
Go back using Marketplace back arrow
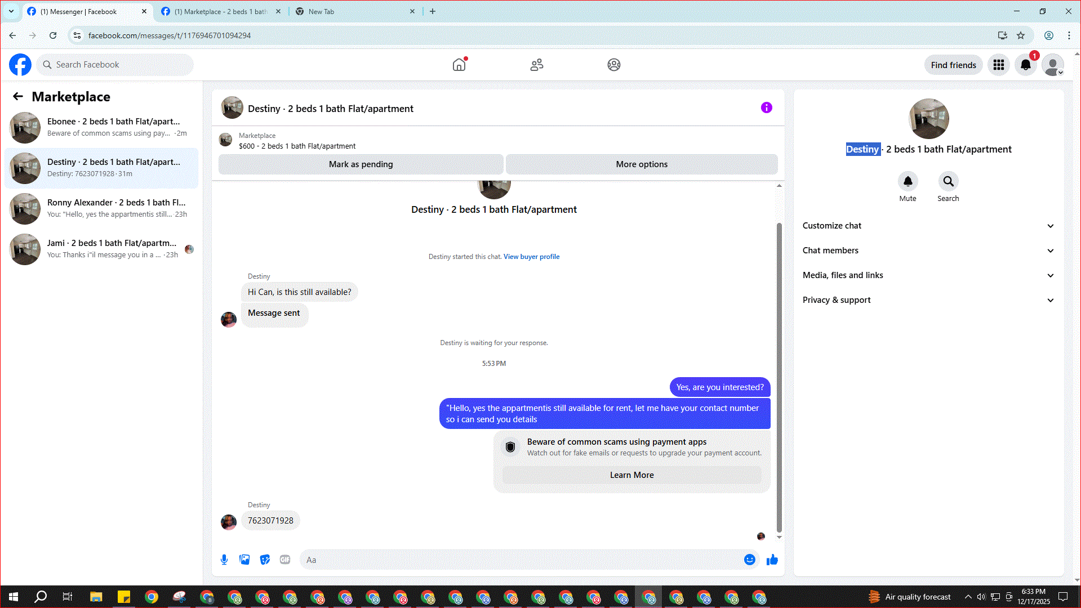click(18, 96)
